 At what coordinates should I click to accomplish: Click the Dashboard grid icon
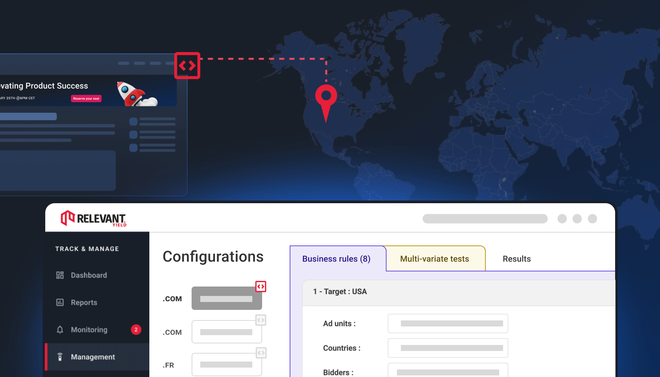[x=60, y=275]
